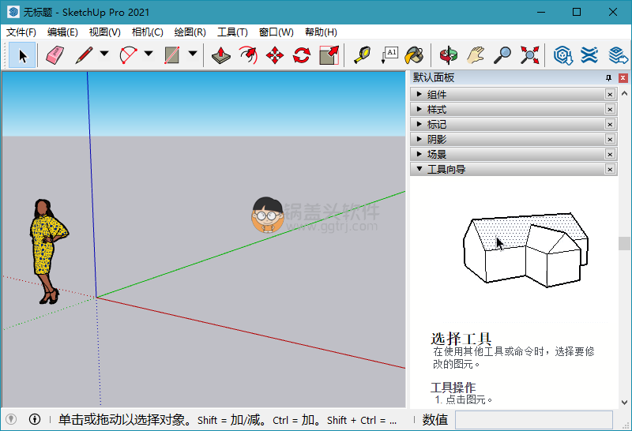This screenshot has height=431, width=632.
Task: Minimize the SketchUp Pro 2021 window
Action: [541, 12]
